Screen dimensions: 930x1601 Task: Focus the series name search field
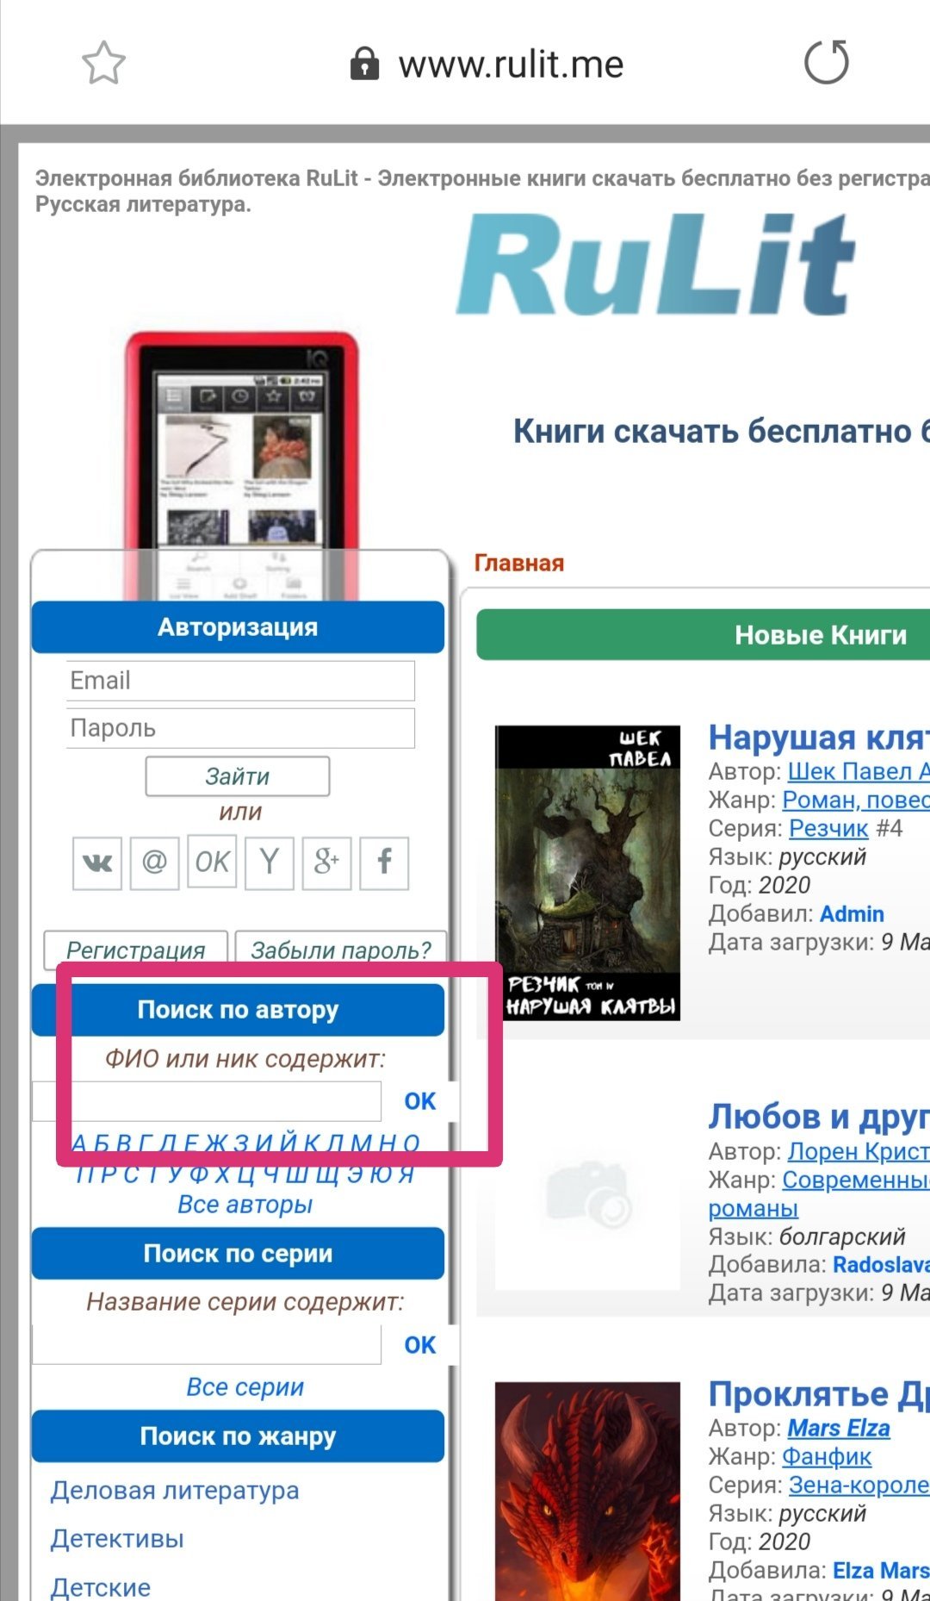[x=207, y=1345]
